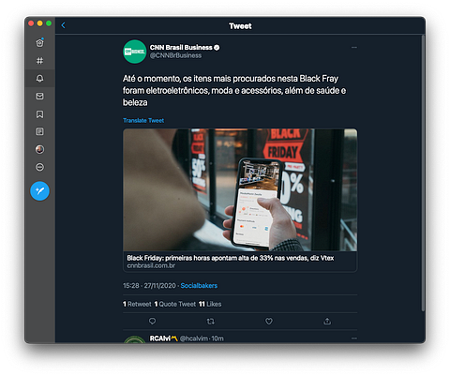
Task: Open options menu on RCAlvim reply
Action: tap(354, 338)
